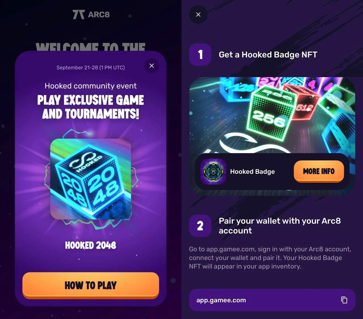This screenshot has width=363, height=319.
Task: Select the step 1 number badge
Action: (x=200, y=55)
